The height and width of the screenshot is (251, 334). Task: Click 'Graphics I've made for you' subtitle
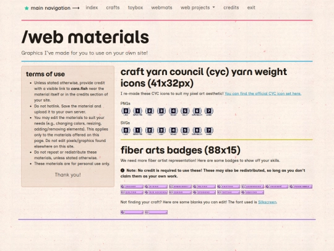pyautogui.click(x=84, y=53)
